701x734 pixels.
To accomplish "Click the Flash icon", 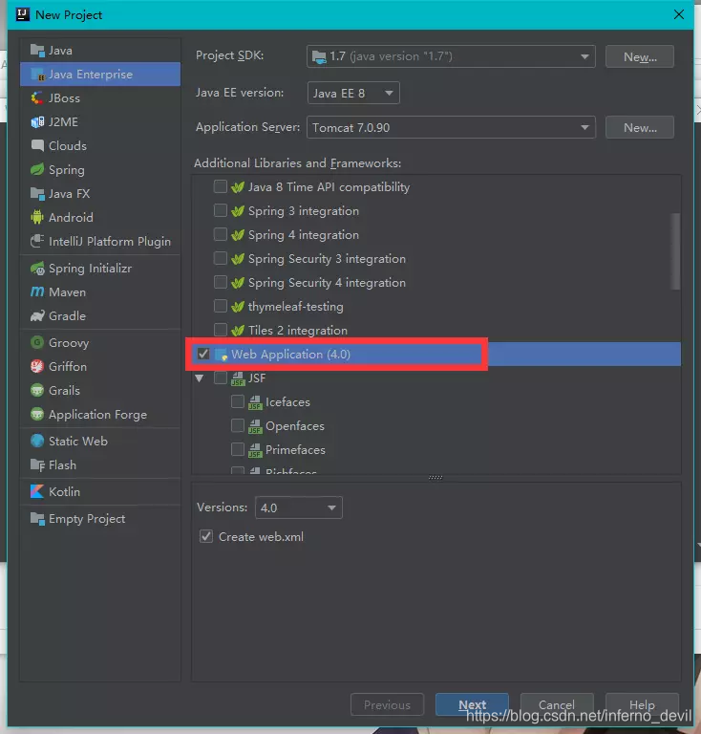I will point(37,464).
